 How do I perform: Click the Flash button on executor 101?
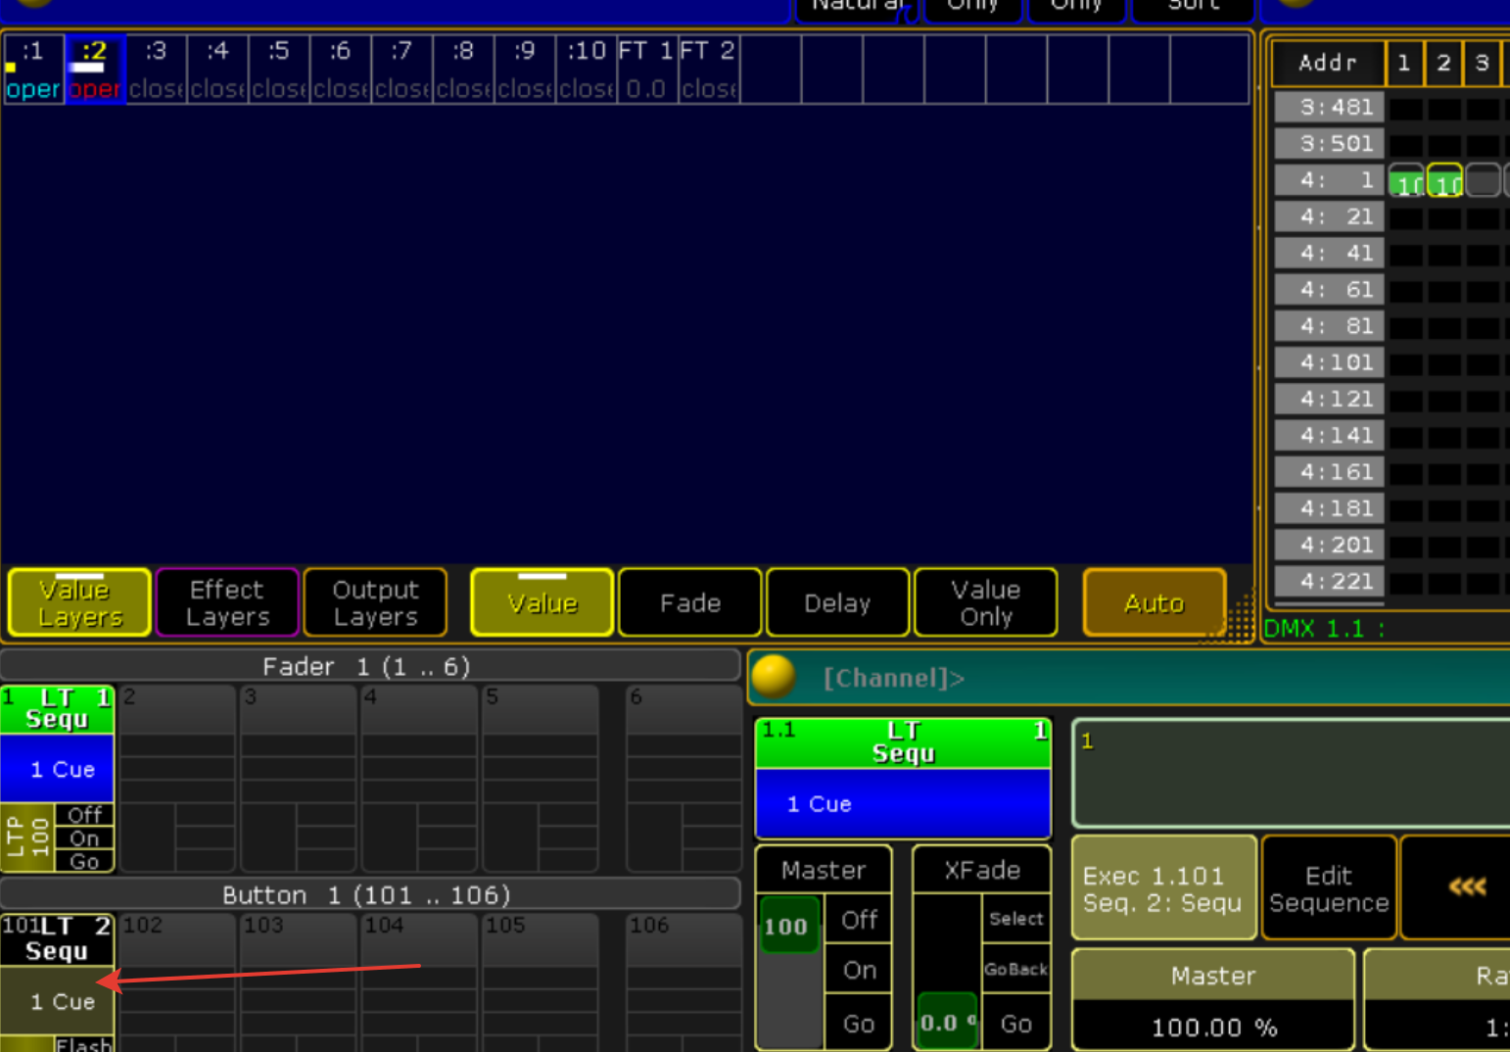click(x=84, y=1044)
